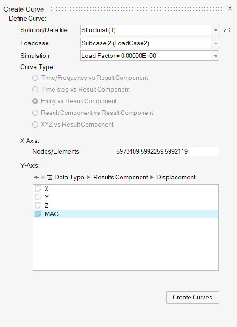Open the folder browse icon for data file
The image size is (237, 327).
(x=227, y=30)
